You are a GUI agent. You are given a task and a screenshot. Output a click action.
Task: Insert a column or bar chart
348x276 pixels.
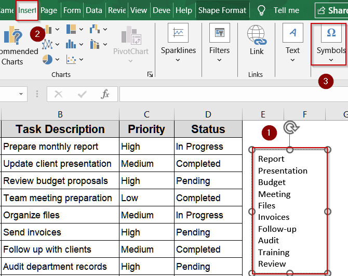coord(48,29)
